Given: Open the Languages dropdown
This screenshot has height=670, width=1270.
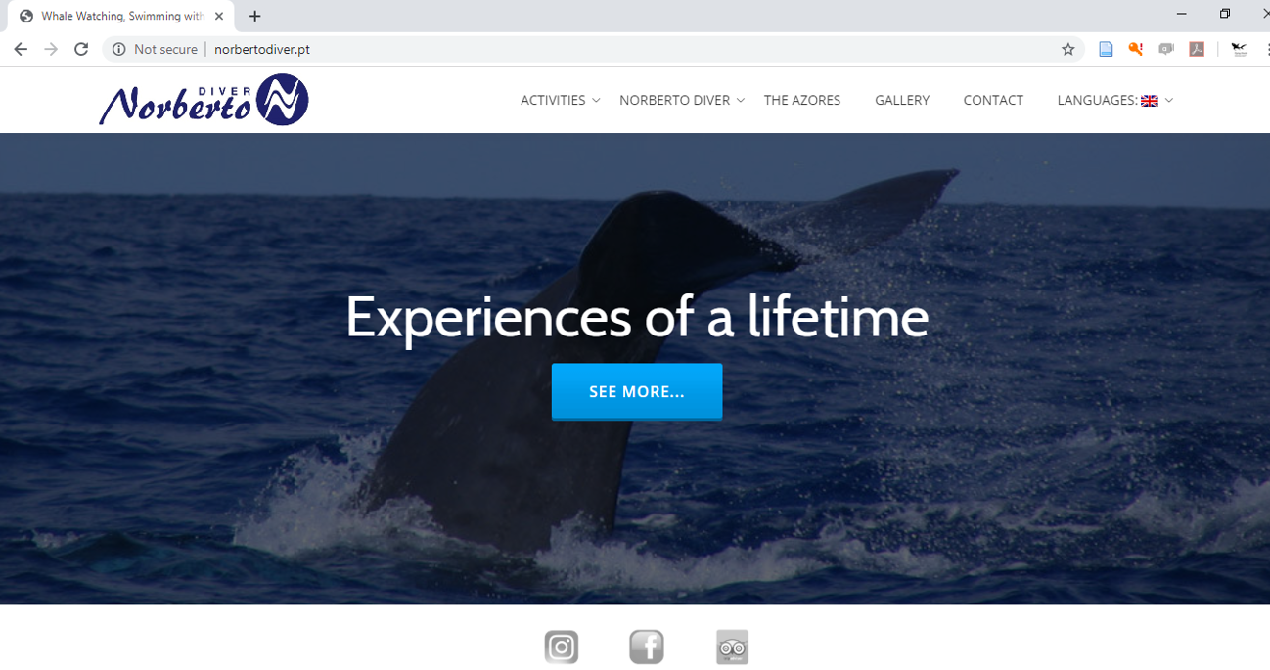Looking at the screenshot, I should [x=1114, y=100].
